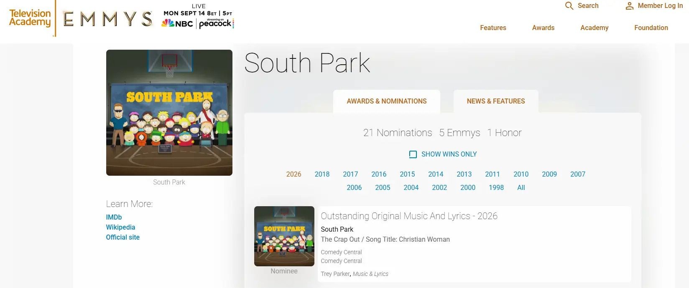Open the Official site link

pos(122,237)
